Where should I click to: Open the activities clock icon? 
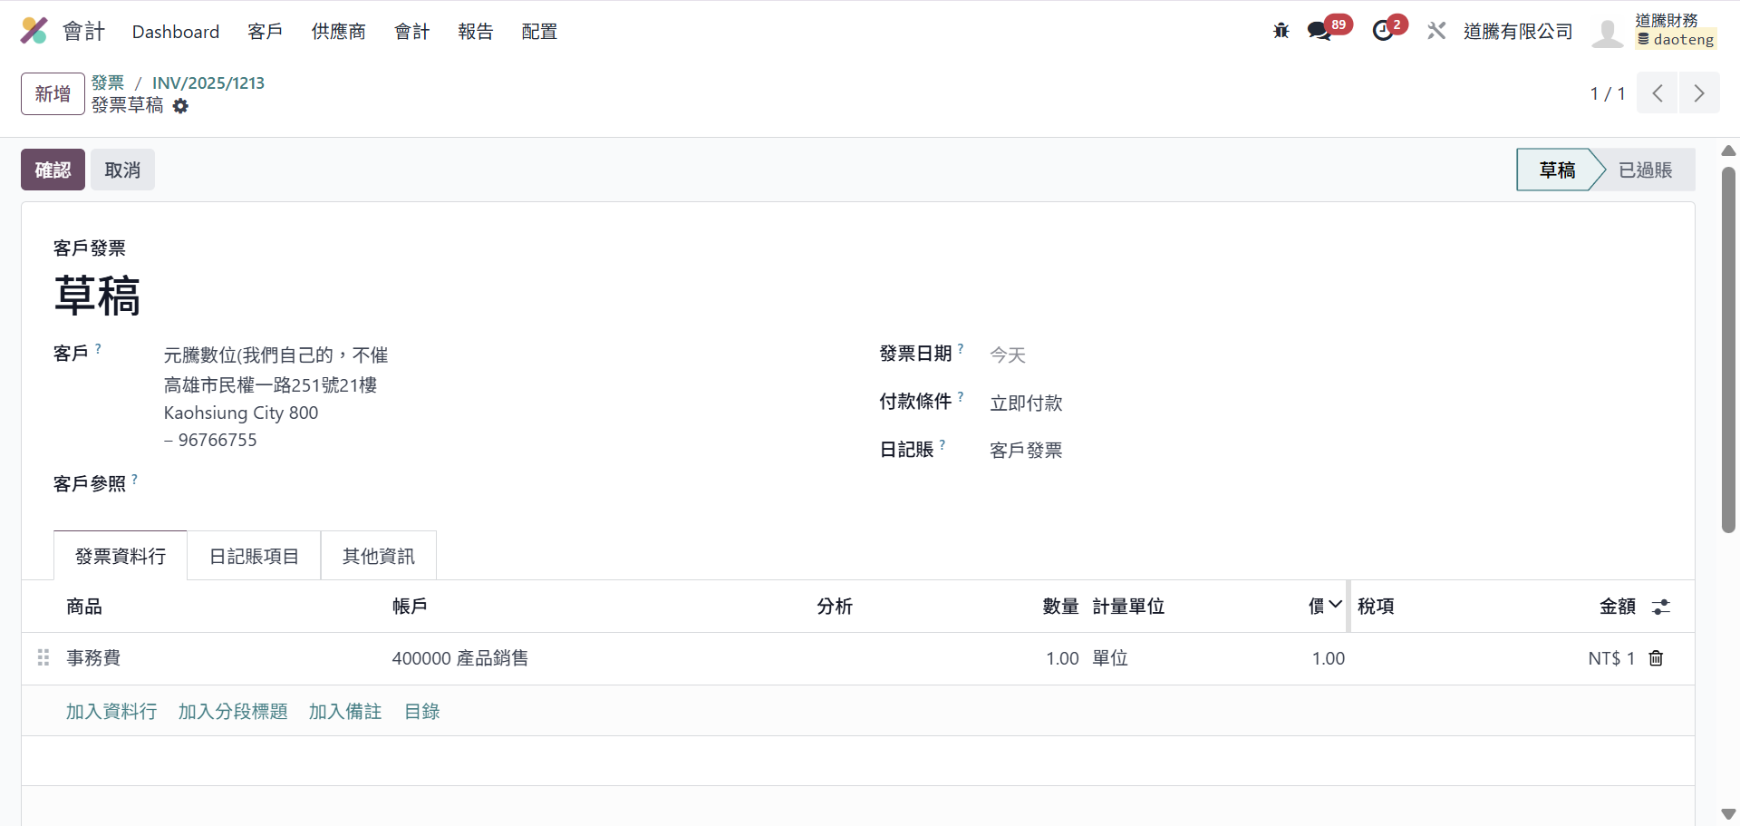[1382, 31]
